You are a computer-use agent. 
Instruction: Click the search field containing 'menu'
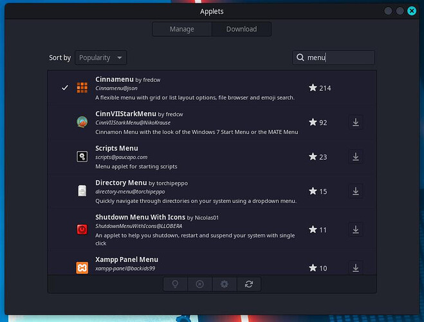(x=338, y=58)
